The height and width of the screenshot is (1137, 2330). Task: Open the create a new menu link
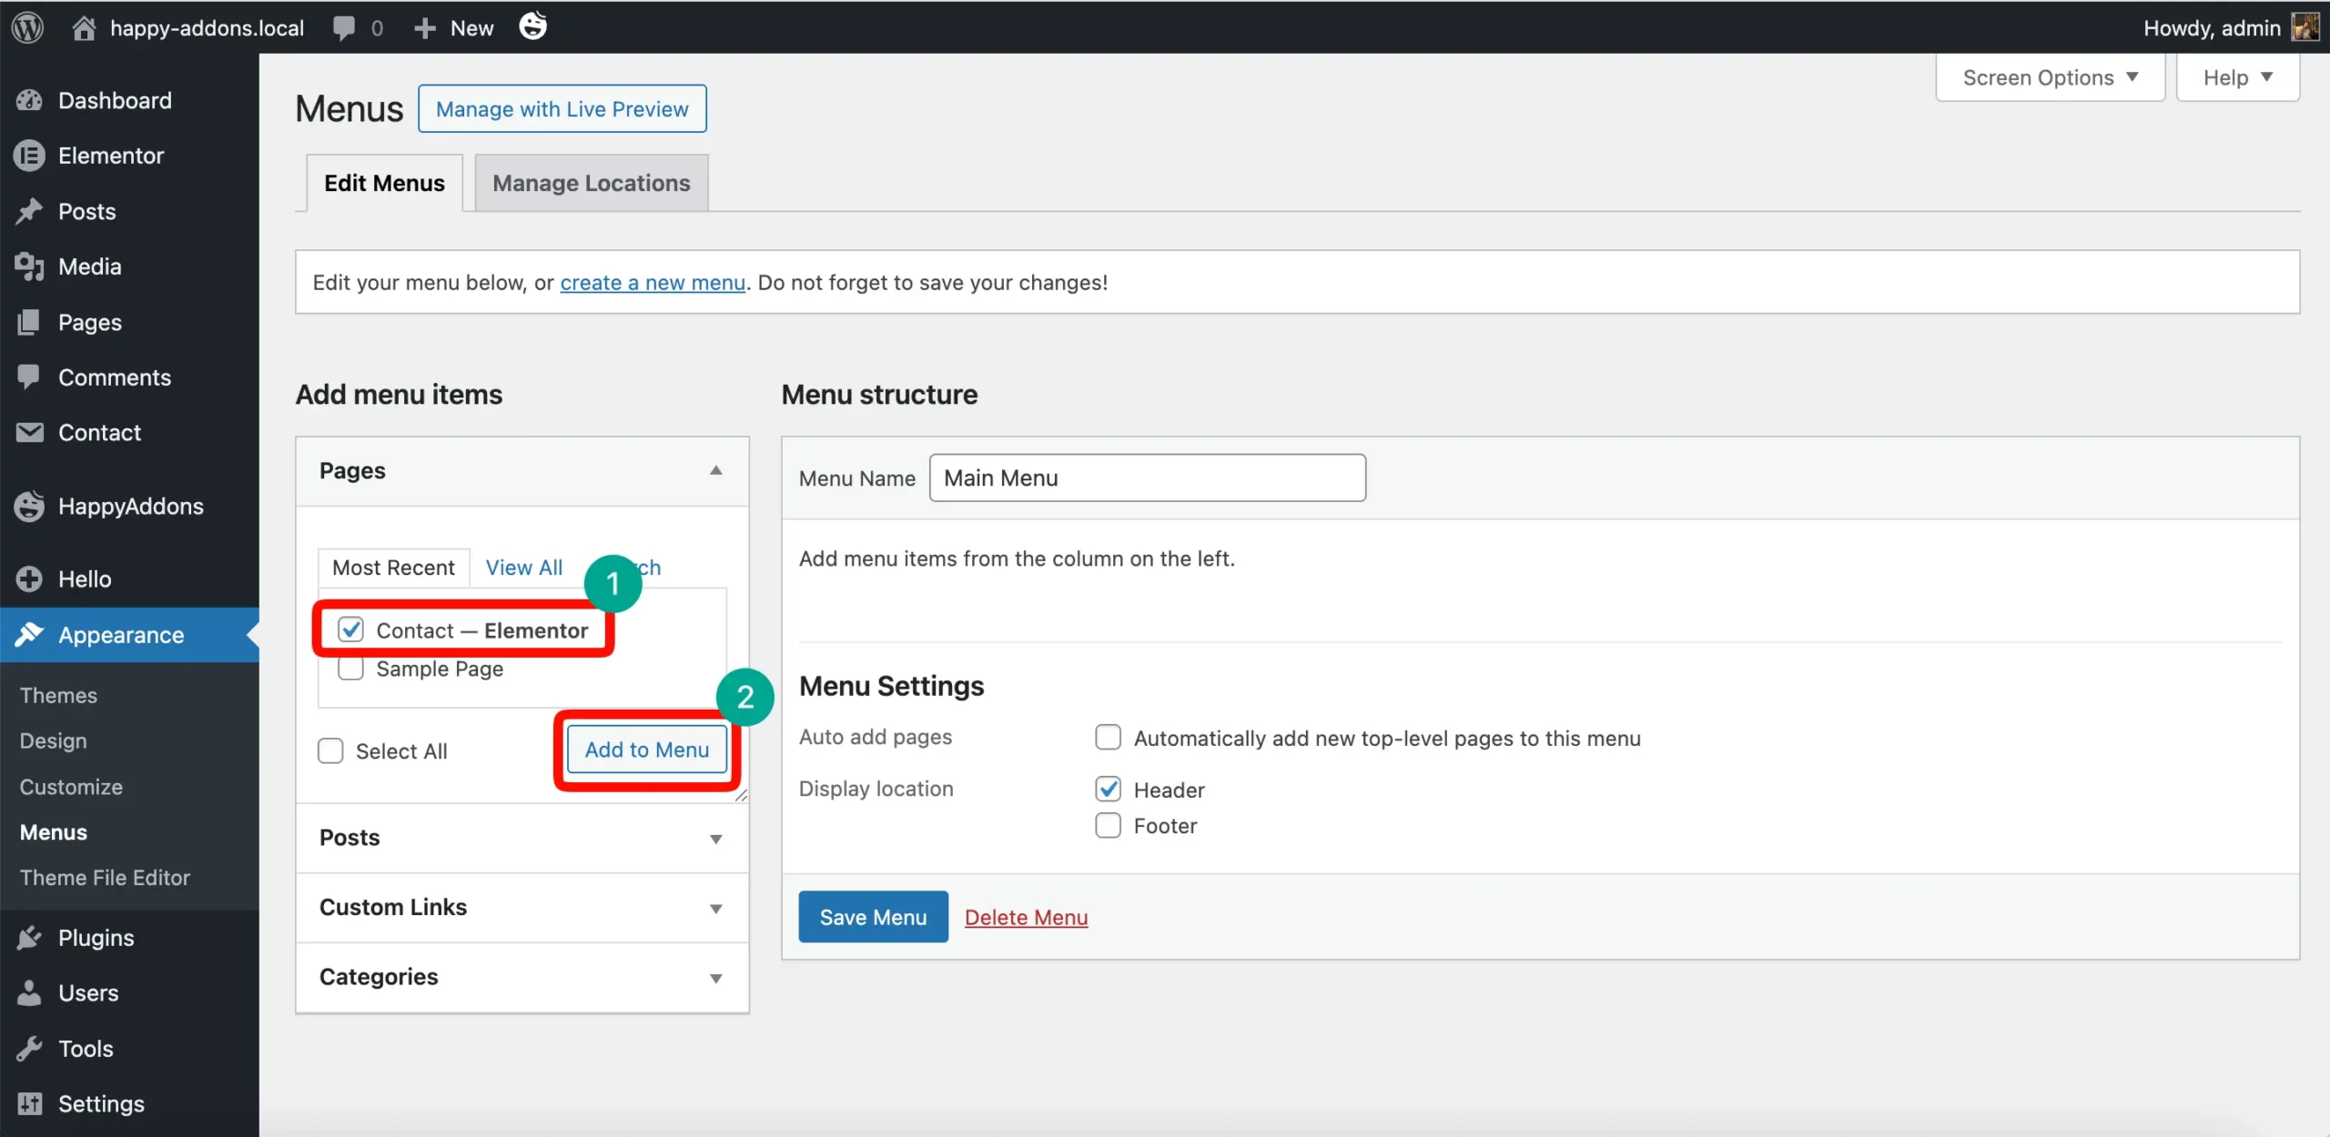[652, 282]
